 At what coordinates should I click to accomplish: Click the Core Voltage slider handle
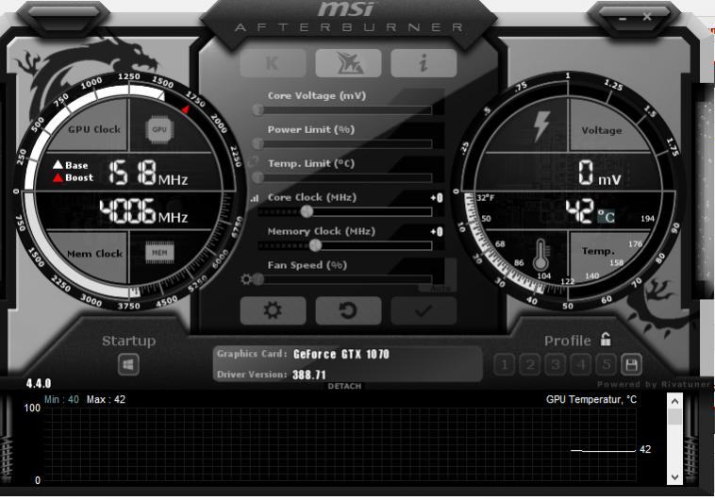coord(258,109)
